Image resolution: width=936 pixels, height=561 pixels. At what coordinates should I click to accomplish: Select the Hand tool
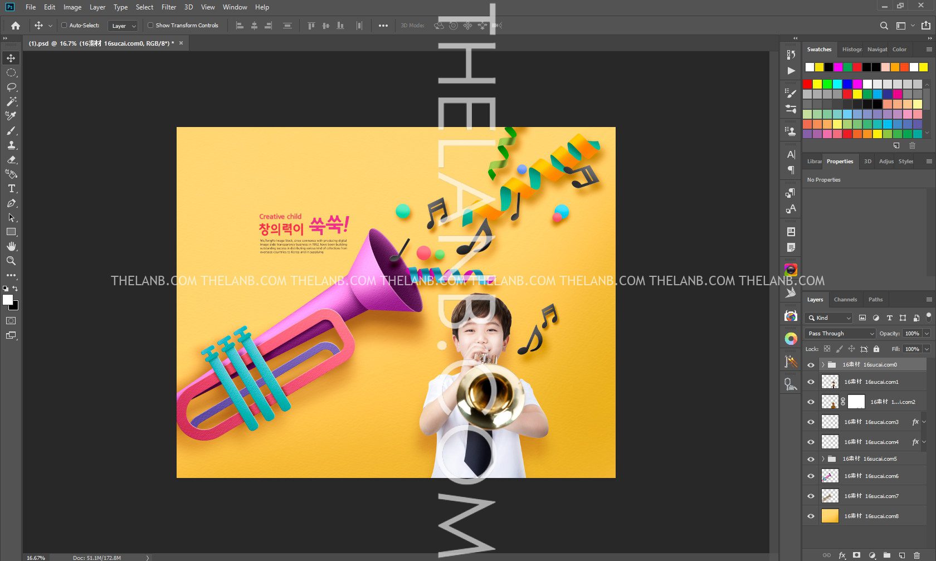pyautogui.click(x=11, y=246)
